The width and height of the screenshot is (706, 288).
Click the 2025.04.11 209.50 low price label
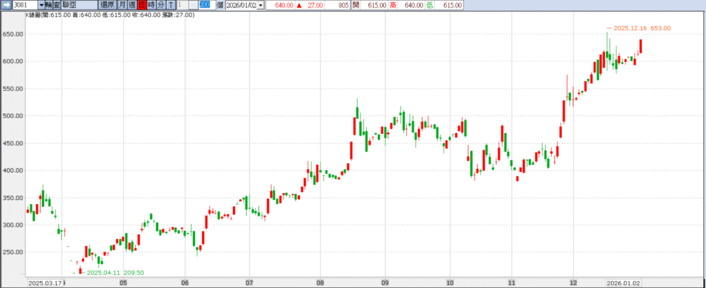[114, 273]
